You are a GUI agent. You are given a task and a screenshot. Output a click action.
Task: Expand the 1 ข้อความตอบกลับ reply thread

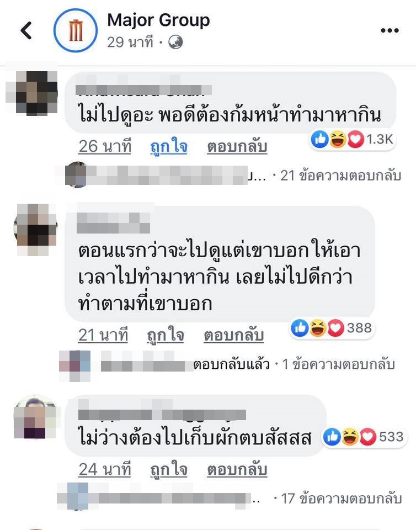338,364
